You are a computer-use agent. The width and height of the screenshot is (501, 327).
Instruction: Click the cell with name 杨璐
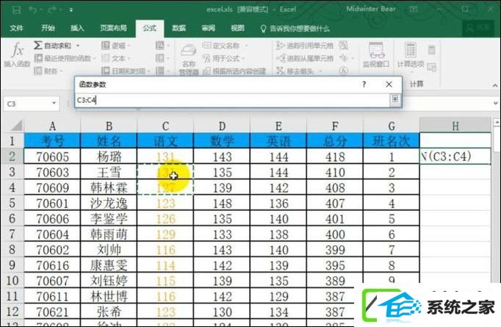[109, 157]
